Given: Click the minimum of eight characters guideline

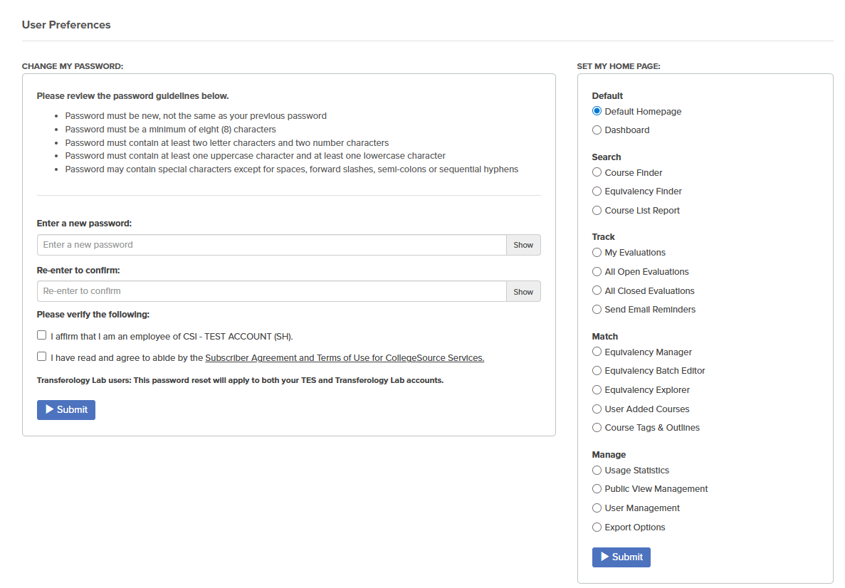Looking at the screenshot, I should 170,130.
